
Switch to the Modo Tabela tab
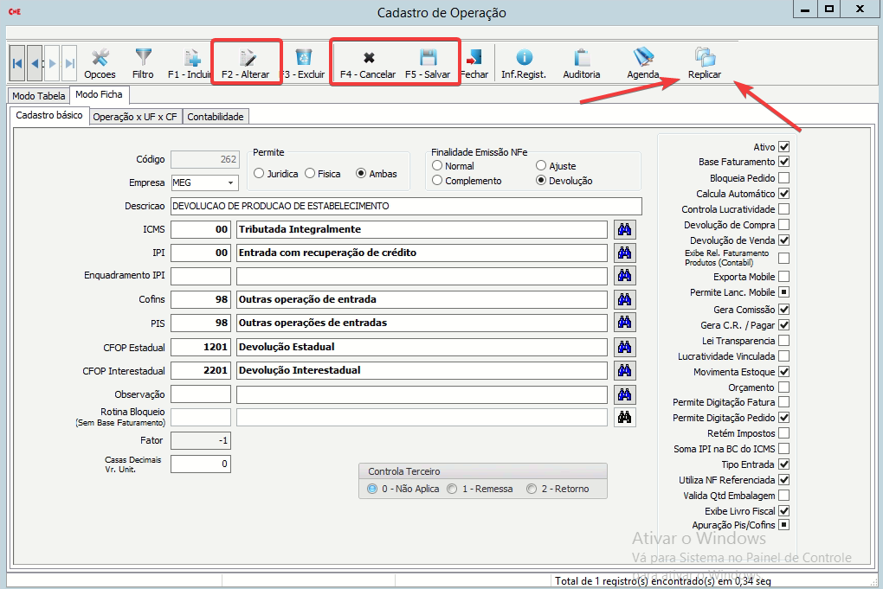pos(38,96)
